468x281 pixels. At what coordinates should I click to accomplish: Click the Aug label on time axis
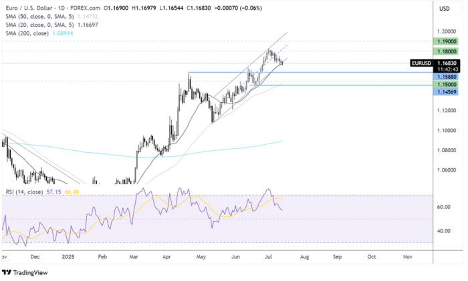tap(304, 256)
